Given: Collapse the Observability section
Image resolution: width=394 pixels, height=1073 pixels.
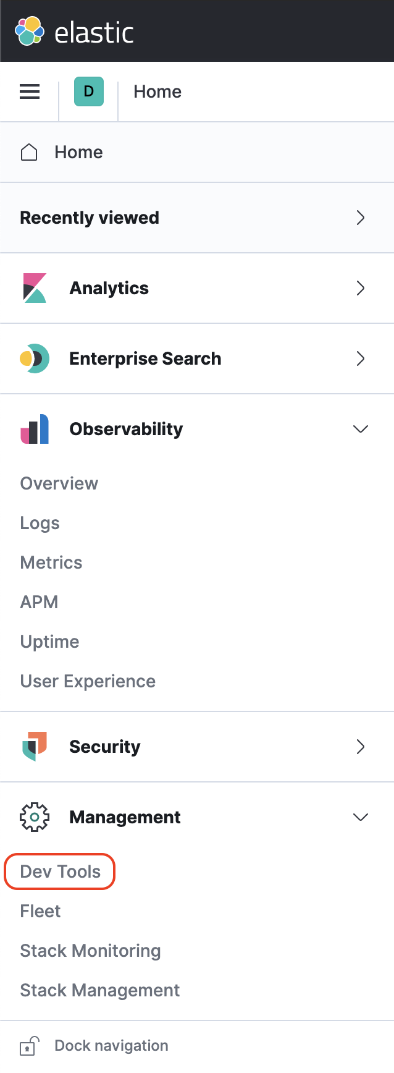Looking at the screenshot, I should tap(360, 428).
